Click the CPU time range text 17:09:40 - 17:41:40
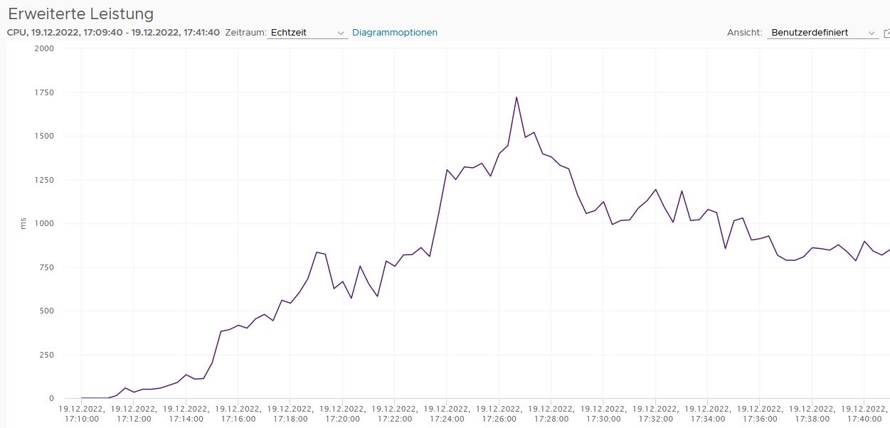Viewport: 890px width, 428px height. click(113, 33)
